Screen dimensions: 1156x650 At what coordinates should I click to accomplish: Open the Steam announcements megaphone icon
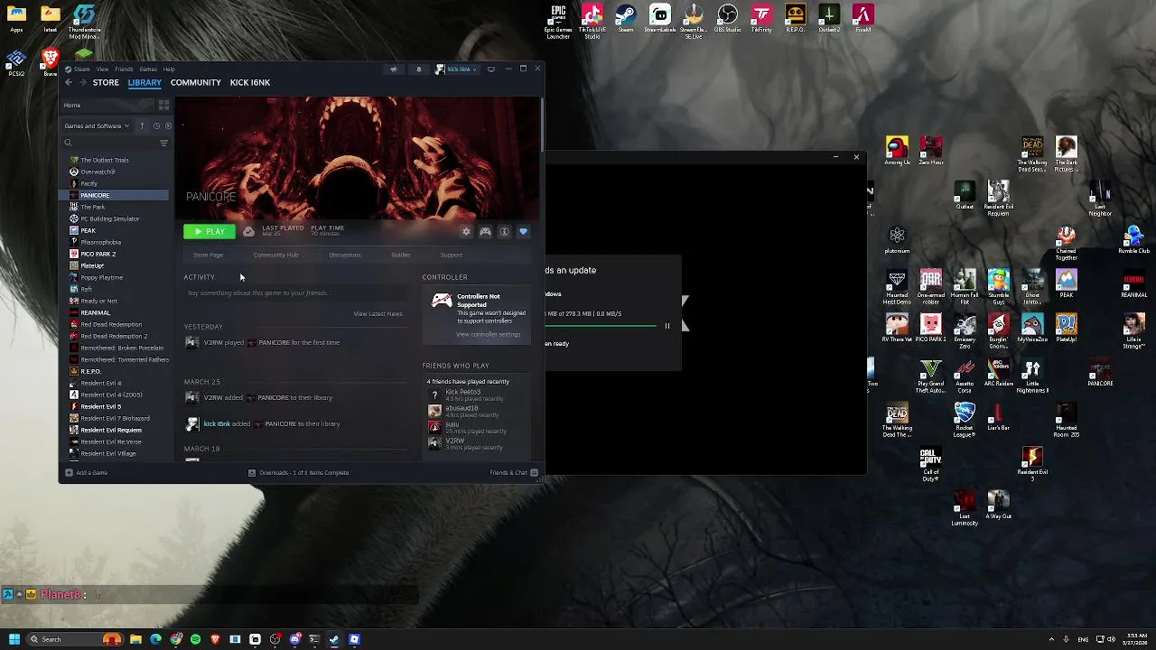point(393,69)
